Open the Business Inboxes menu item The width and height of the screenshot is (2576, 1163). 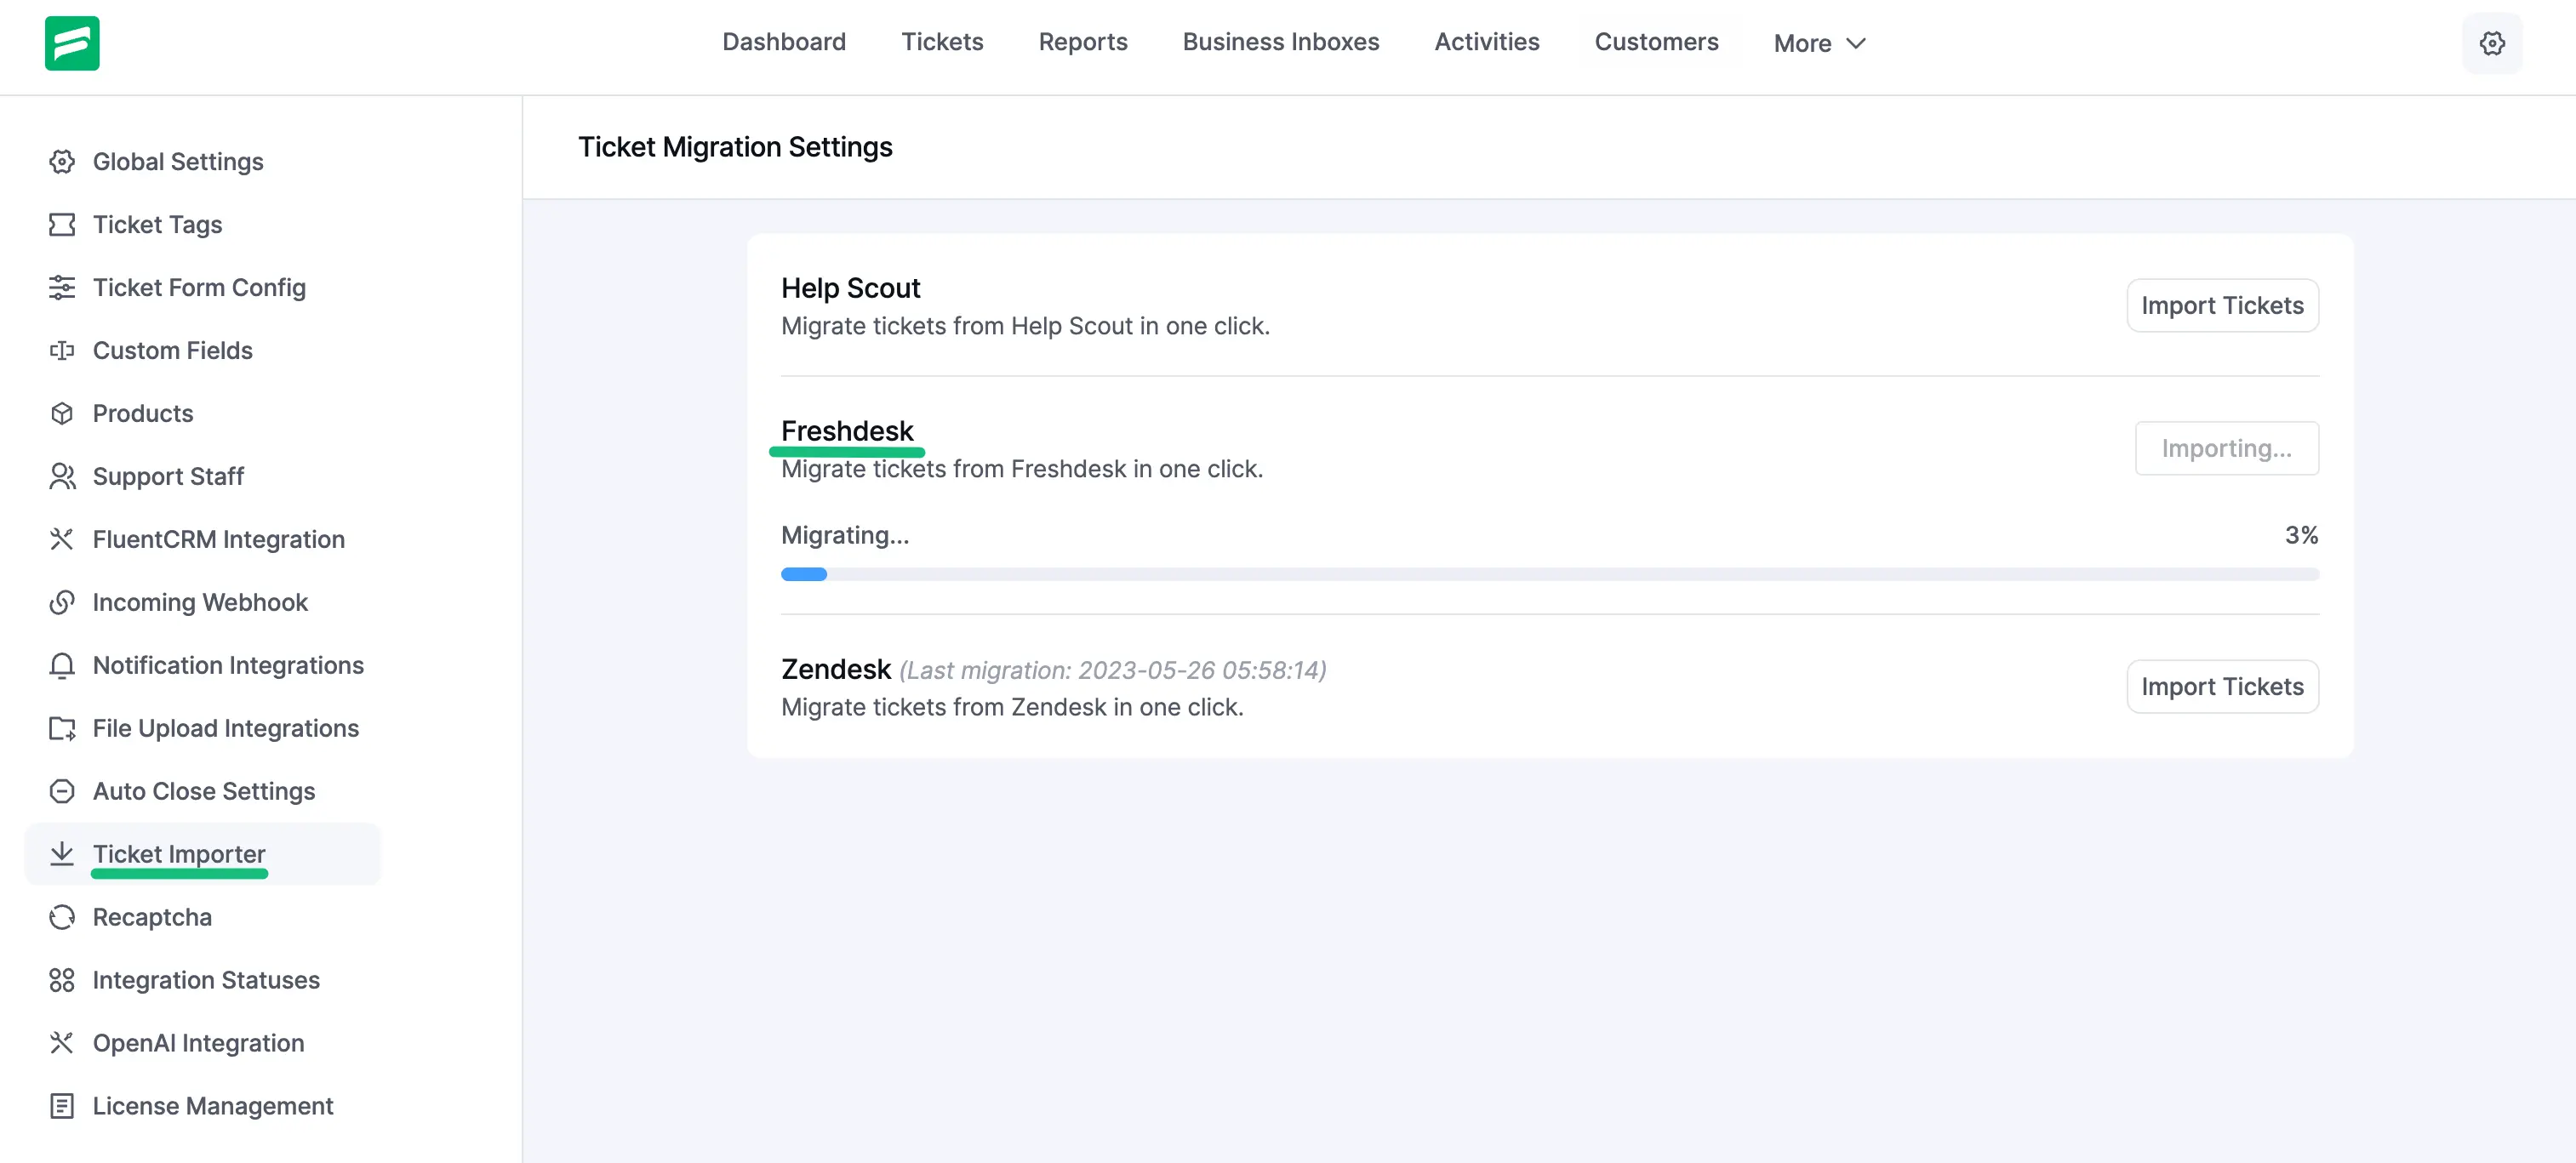coord(1281,42)
